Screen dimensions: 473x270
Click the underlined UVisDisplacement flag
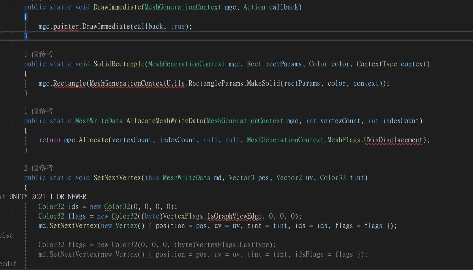(393, 140)
